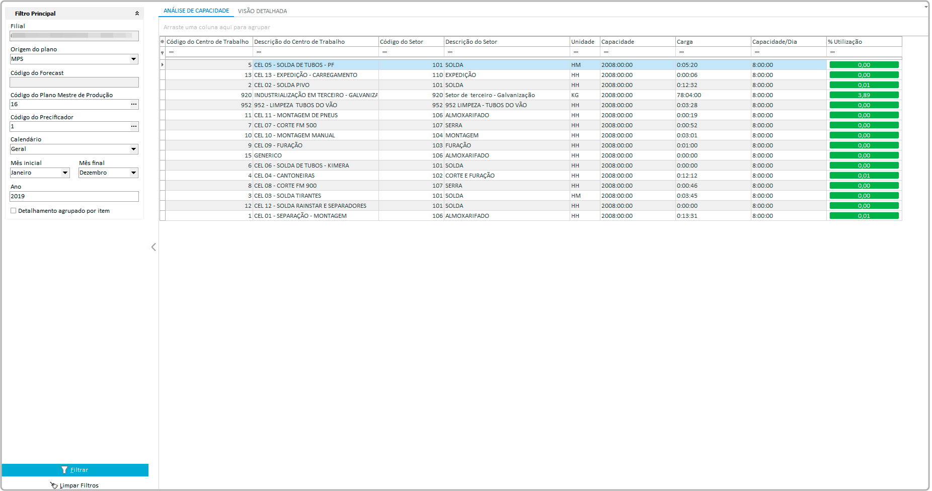This screenshot has height=491, width=932.
Task: Click the EXPEDIÇÃO sector cell
Action: tap(507, 75)
